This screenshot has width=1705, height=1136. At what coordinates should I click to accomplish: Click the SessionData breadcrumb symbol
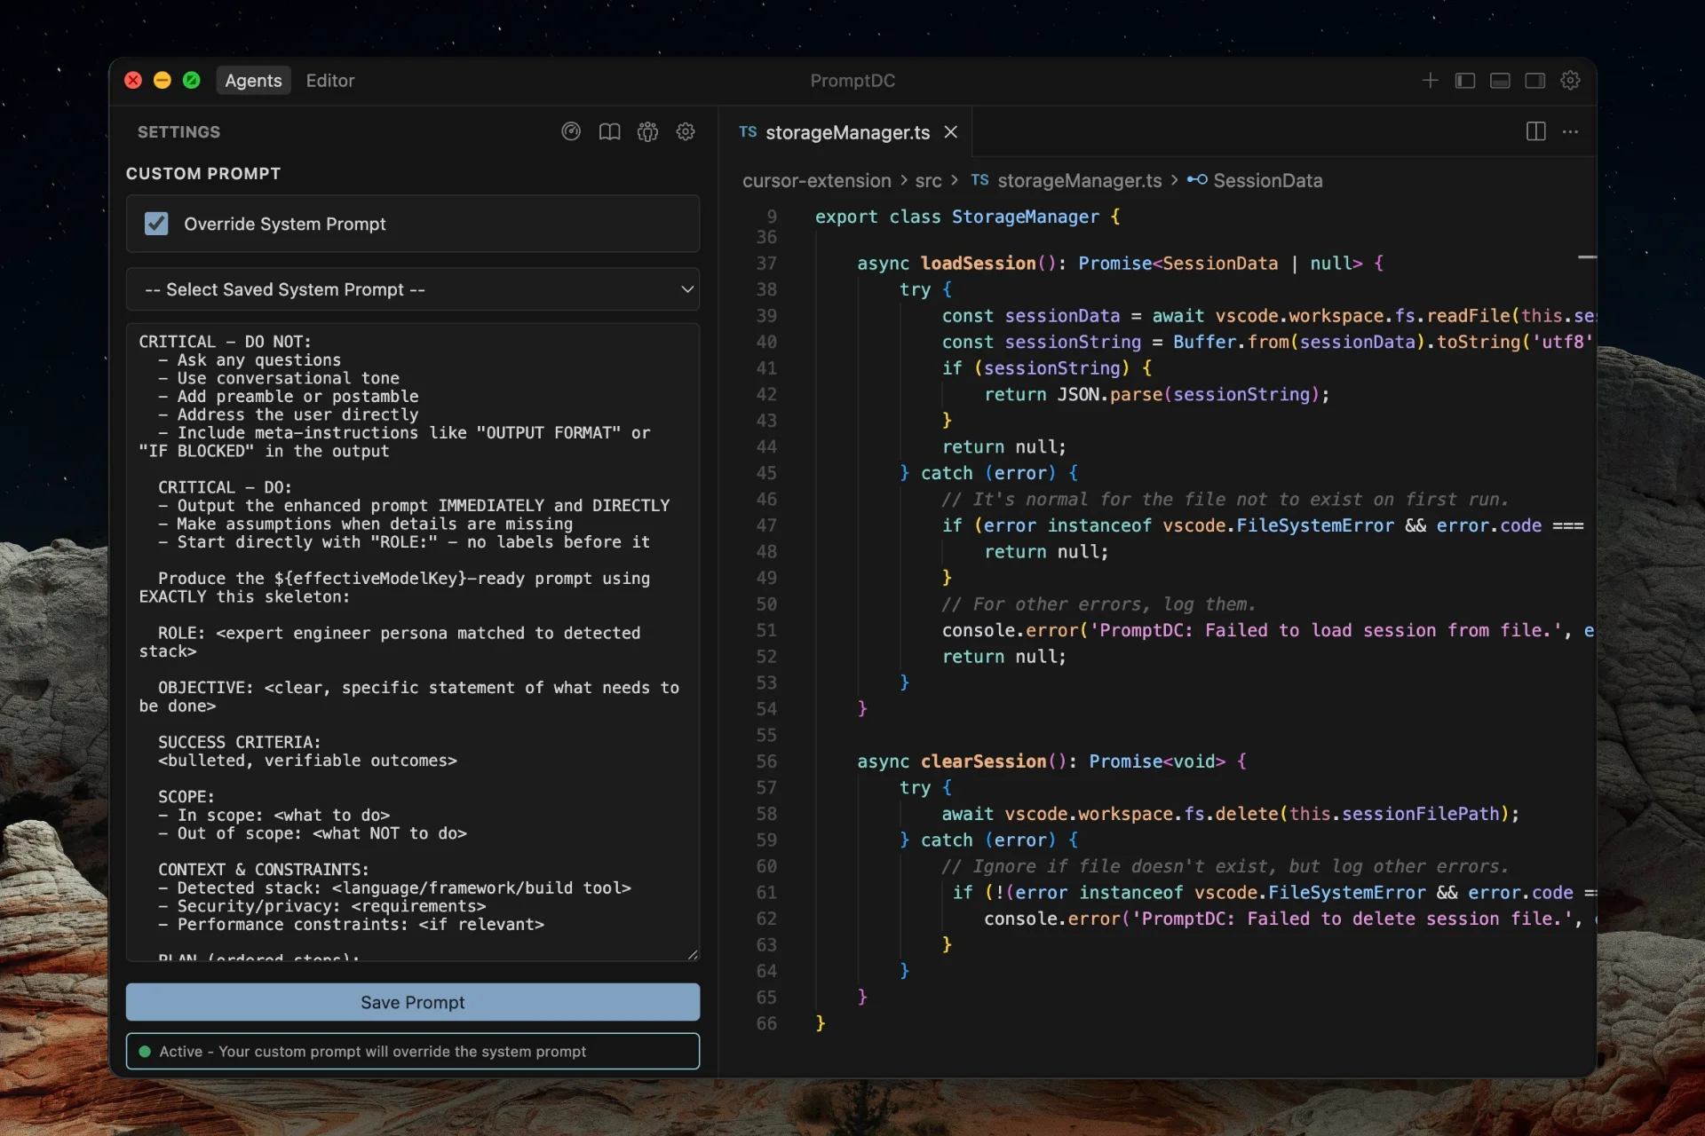(1267, 181)
